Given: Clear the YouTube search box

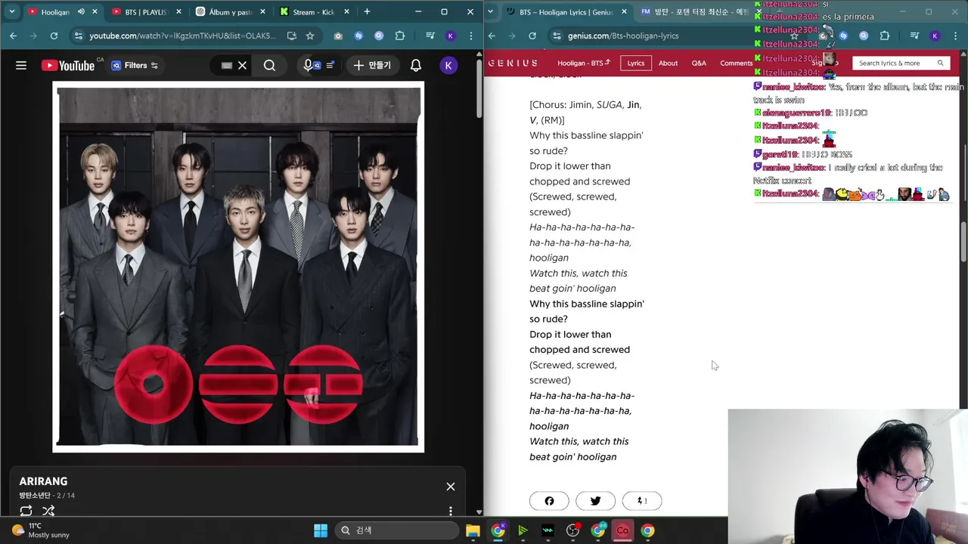Looking at the screenshot, I should tap(242, 66).
